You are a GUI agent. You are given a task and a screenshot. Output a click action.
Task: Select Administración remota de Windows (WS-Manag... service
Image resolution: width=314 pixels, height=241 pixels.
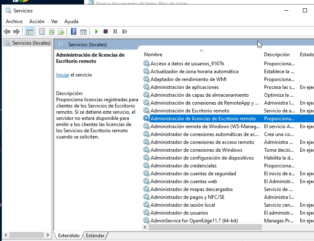coord(205,126)
